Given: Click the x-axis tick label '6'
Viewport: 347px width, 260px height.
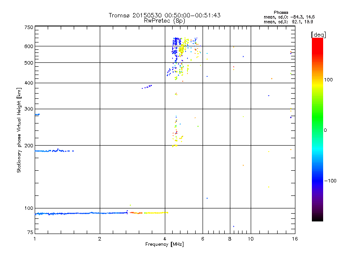Looking at the screenshot, I should click(203, 239).
